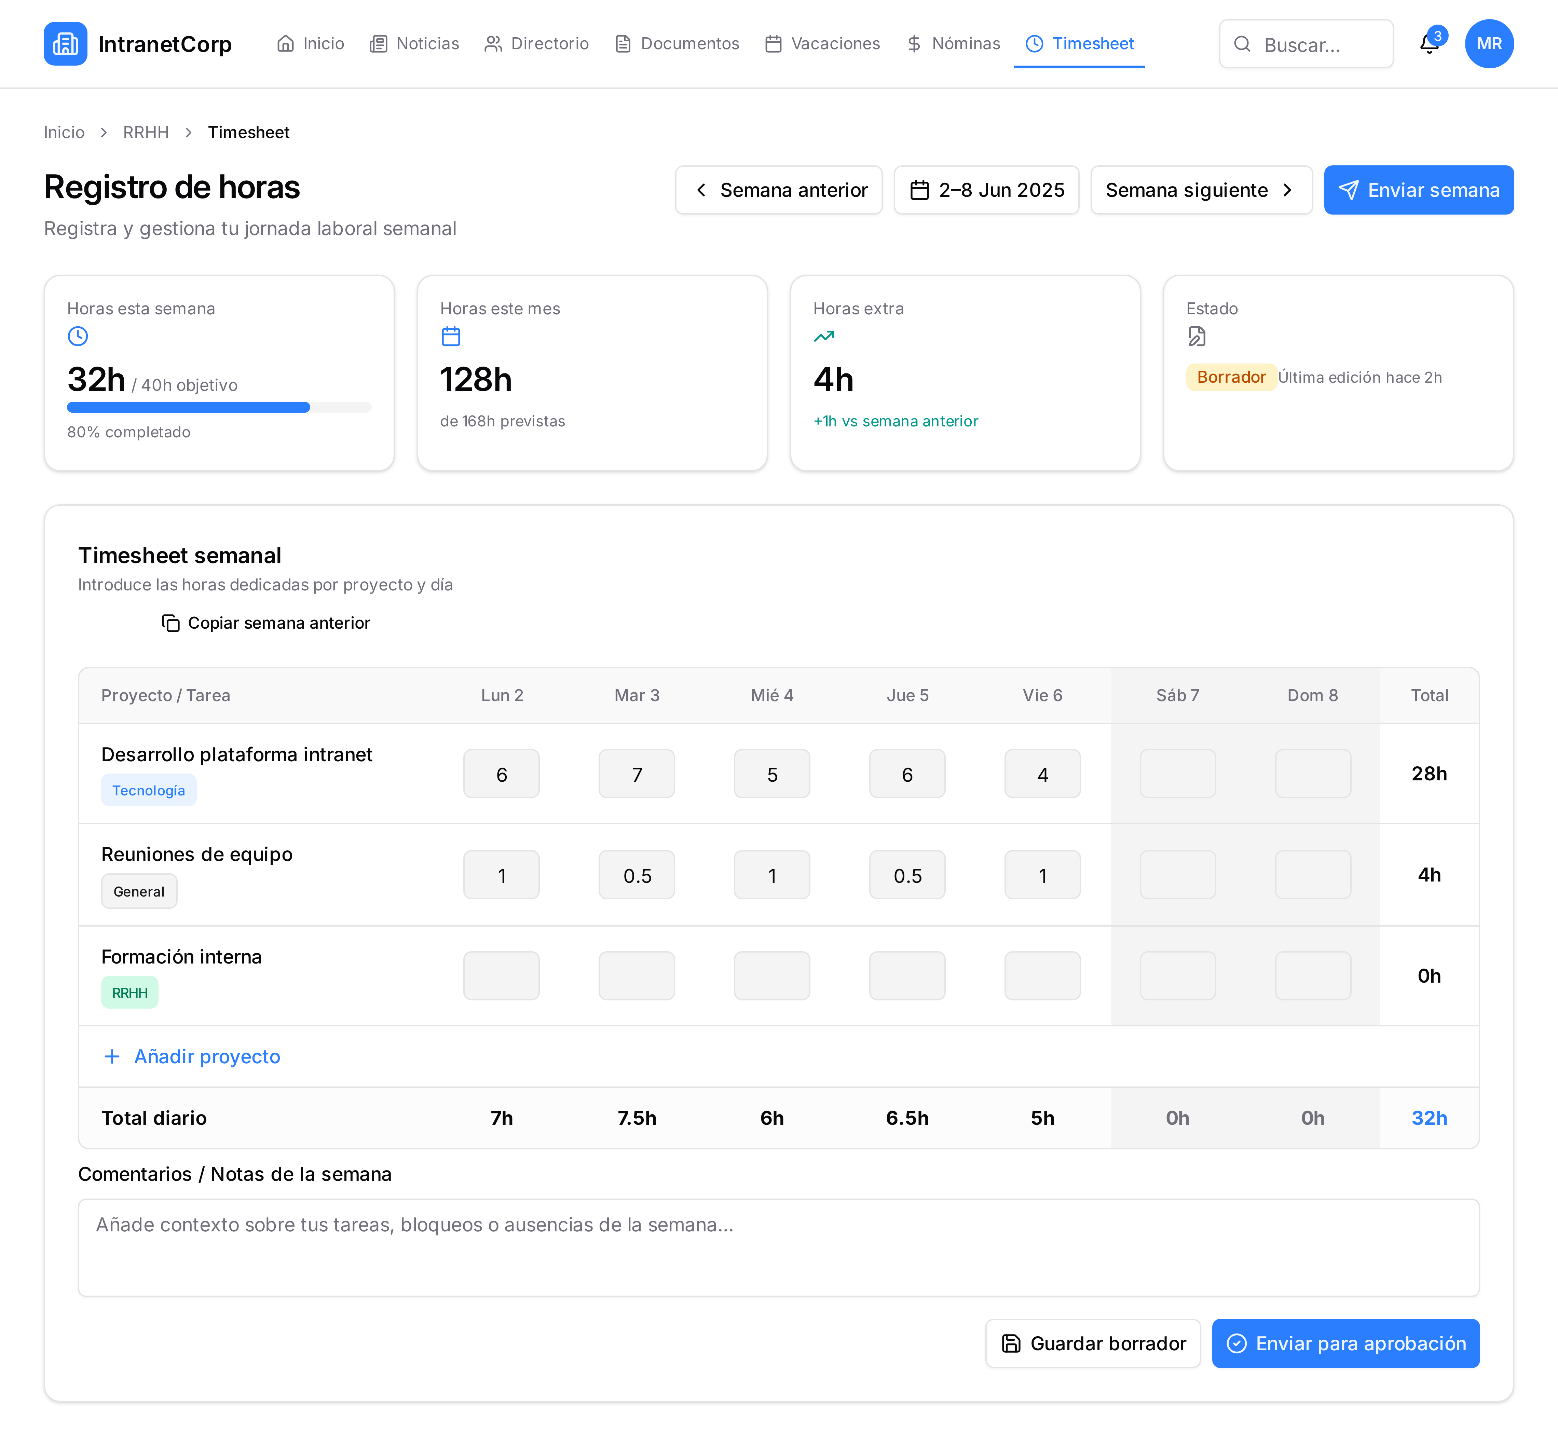Edit Reuniones de equipo Dom 8 hours

point(1313,874)
